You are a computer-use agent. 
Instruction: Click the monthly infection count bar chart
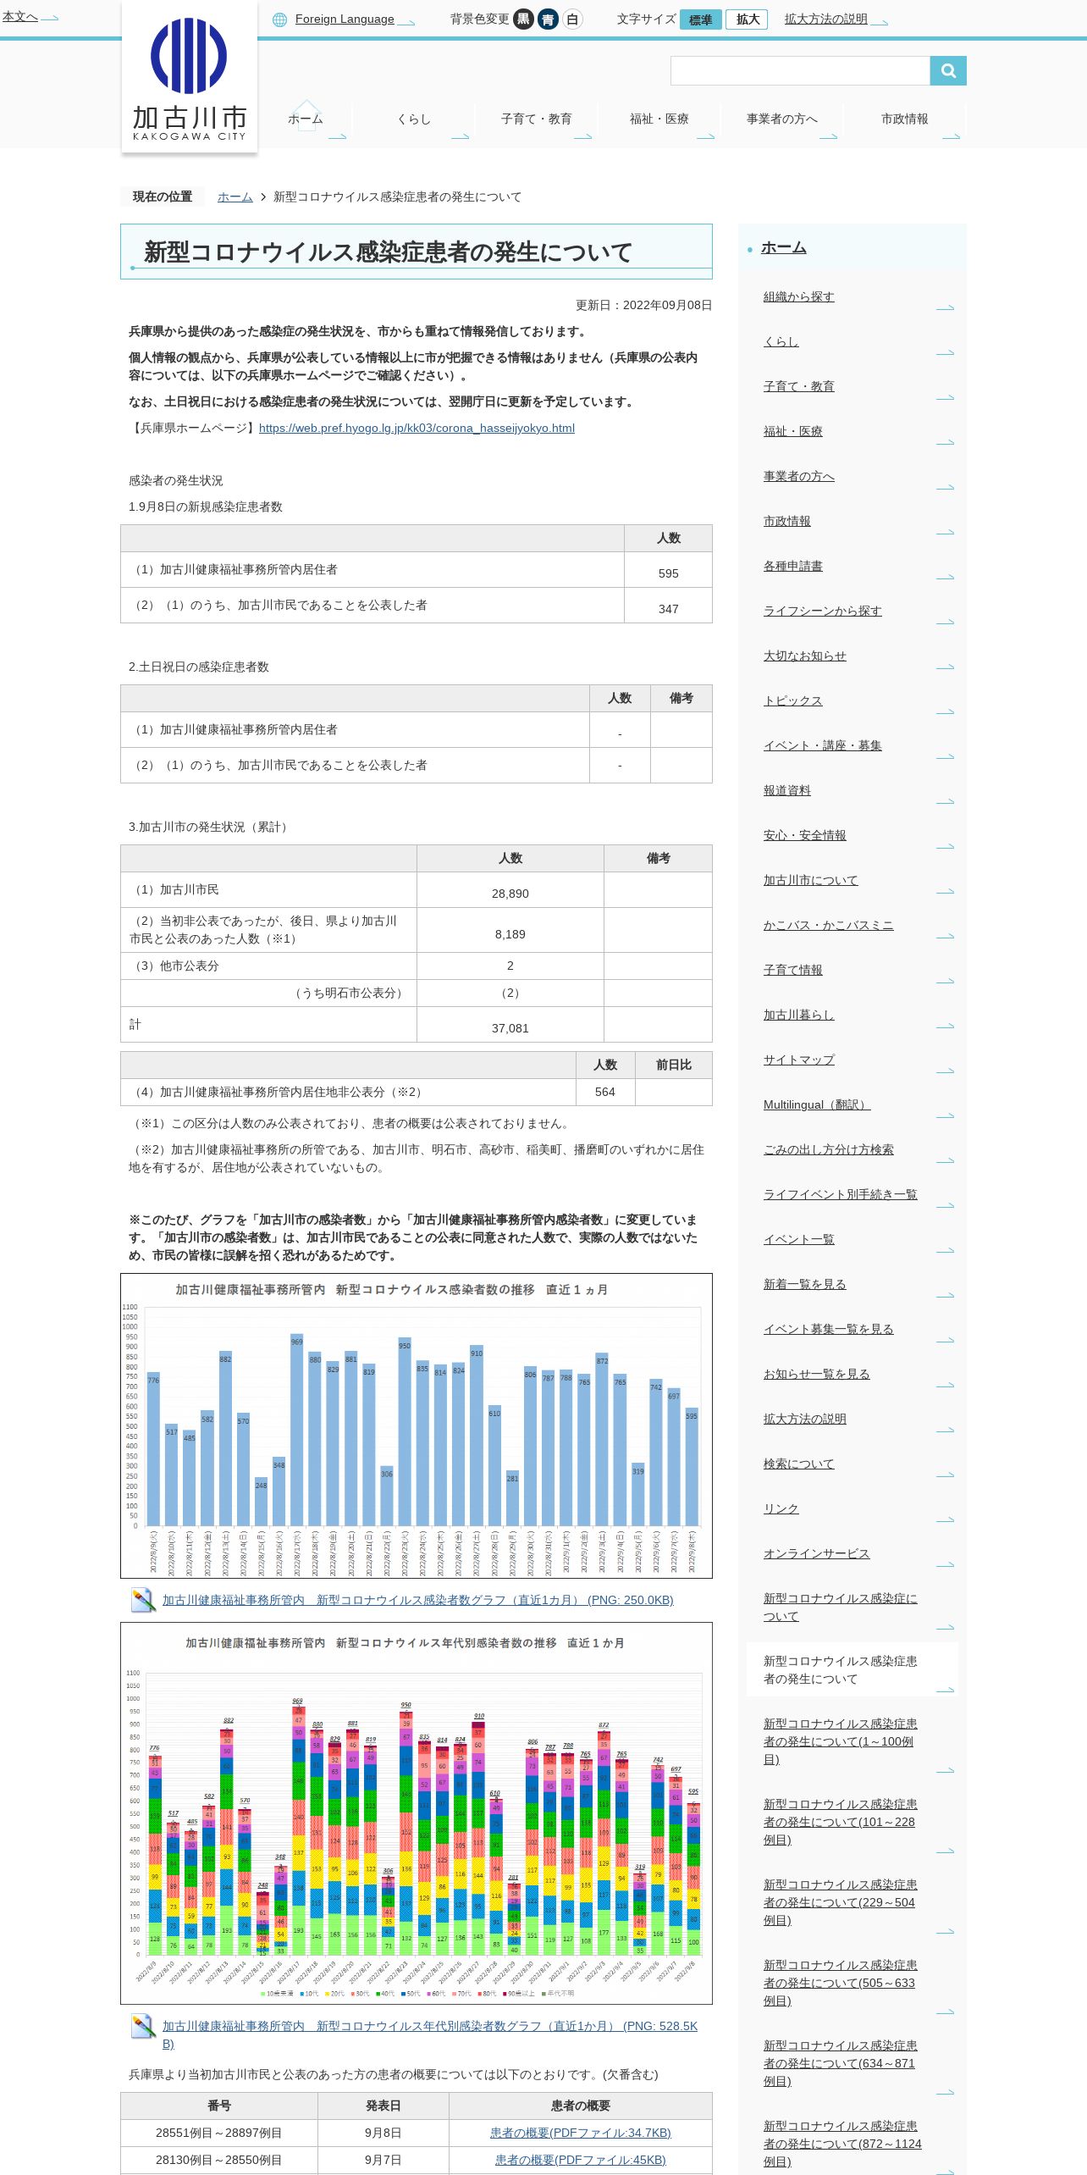(x=417, y=1425)
